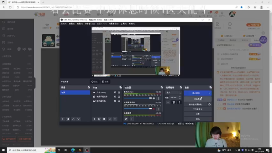Click the Edge icon in the taskbar

73,150
